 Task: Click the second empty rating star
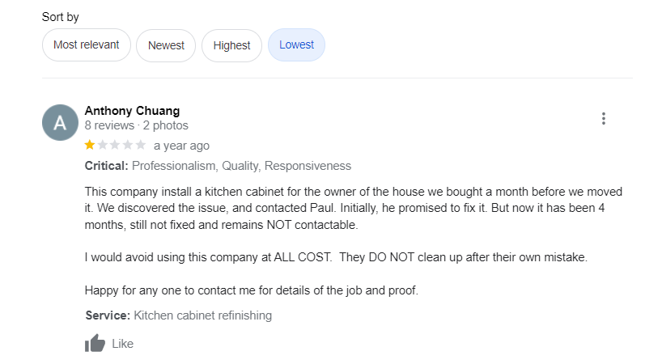pyautogui.click(x=103, y=146)
